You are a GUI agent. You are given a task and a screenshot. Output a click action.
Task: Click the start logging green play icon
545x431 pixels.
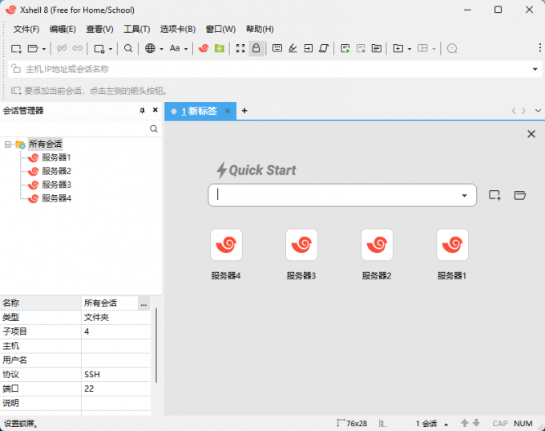[x=345, y=48]
